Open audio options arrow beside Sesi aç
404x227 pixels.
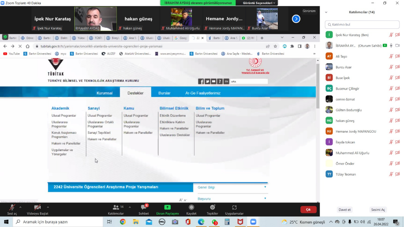(21, 207)
